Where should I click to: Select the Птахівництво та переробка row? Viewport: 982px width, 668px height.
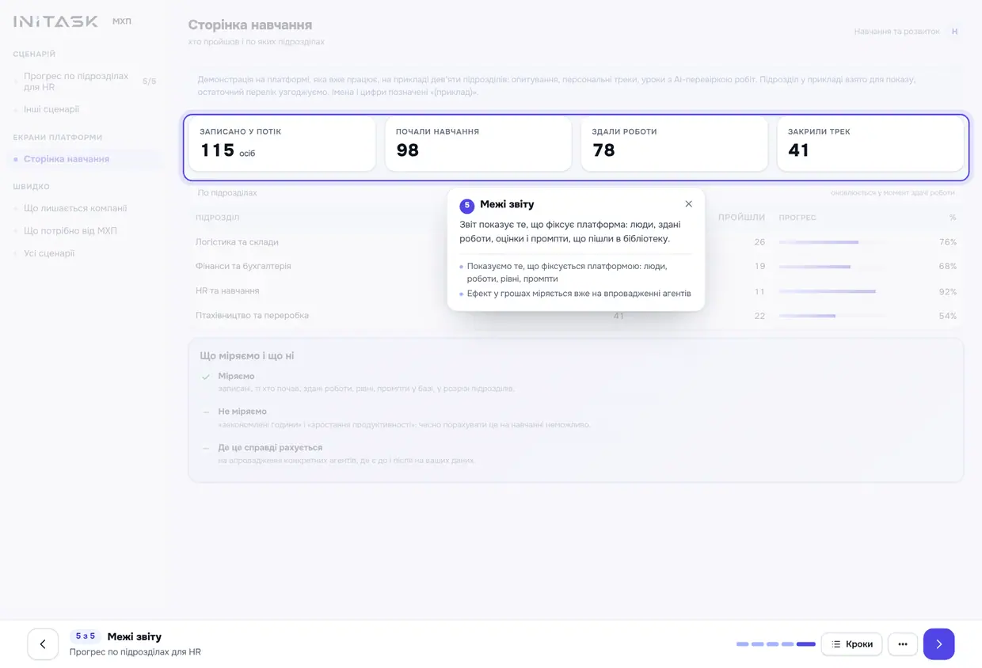576,316
